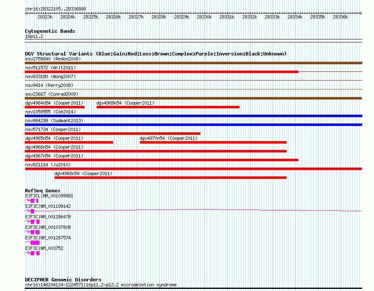Click the nsv821114 red loss bar
This screenshot has height=291, width=374.
(x=193, y=169)
